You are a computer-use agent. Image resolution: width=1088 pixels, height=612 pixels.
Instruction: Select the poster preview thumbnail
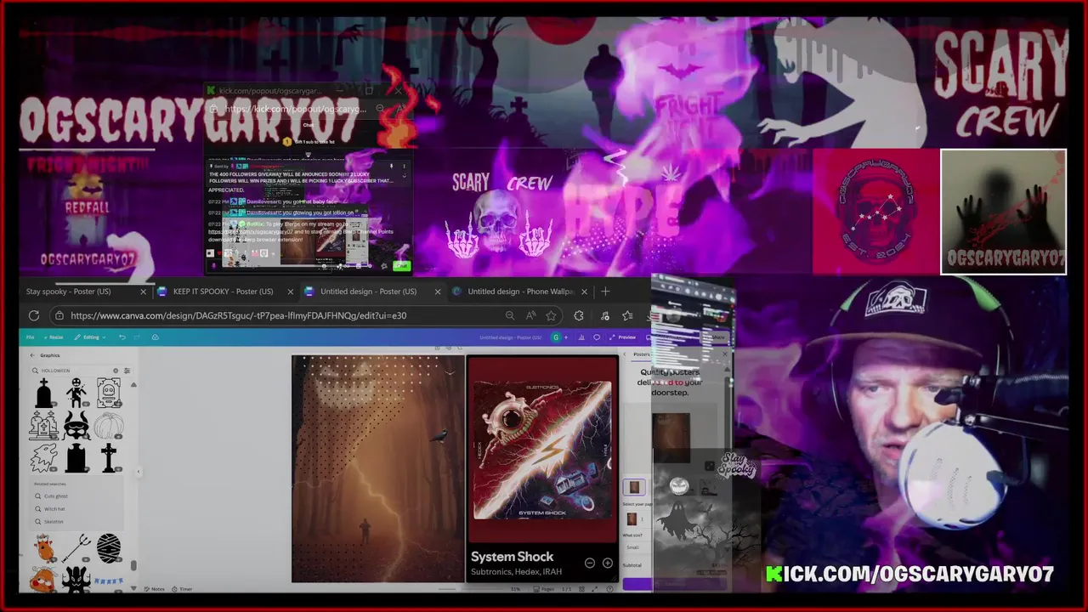(634, 487)
